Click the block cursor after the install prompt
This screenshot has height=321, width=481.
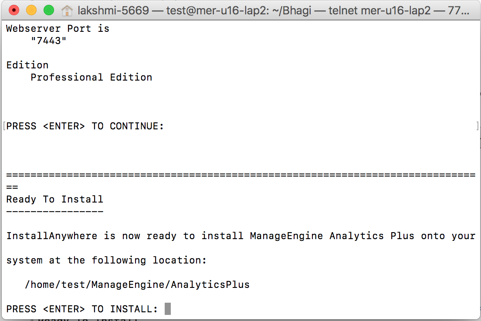[168, 309]
